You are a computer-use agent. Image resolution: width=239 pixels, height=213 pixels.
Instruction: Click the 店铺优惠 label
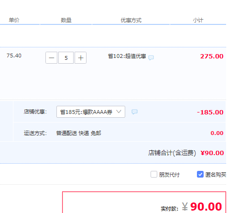(35, 112)
